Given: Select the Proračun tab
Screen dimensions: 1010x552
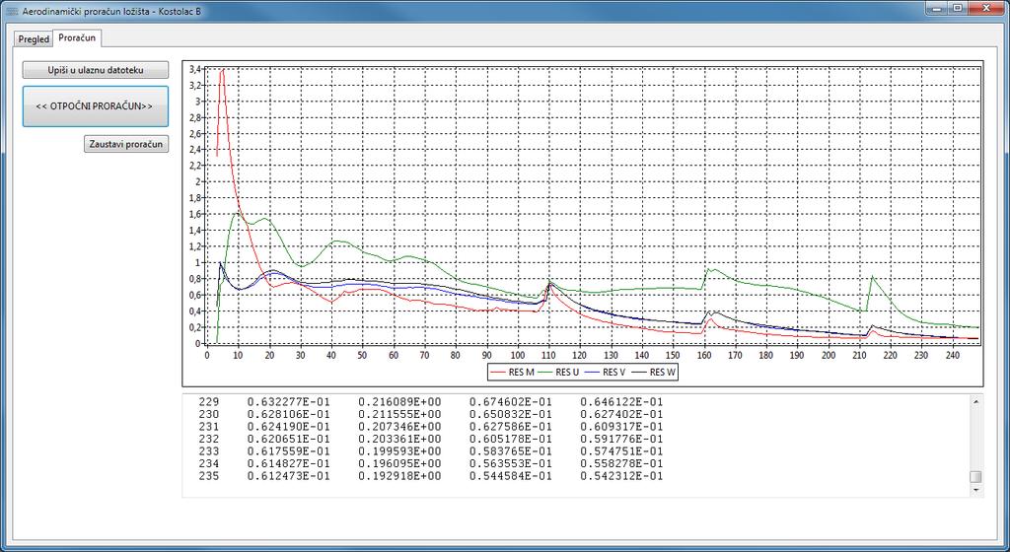Looking at the screenshot, I should tap(77, 38).
